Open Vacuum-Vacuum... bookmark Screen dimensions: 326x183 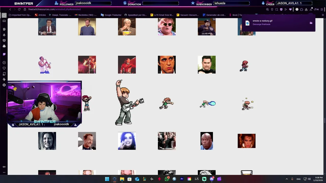tap(187, 15)
